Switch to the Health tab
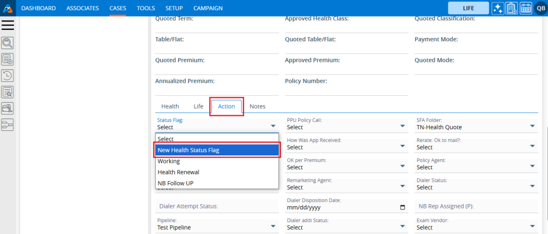 [170, 106]
